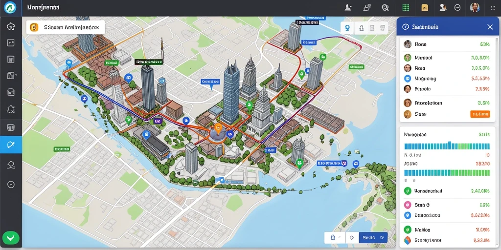
Task: Select the highlighted blue pen tool in sidebar
Action: 11,145
